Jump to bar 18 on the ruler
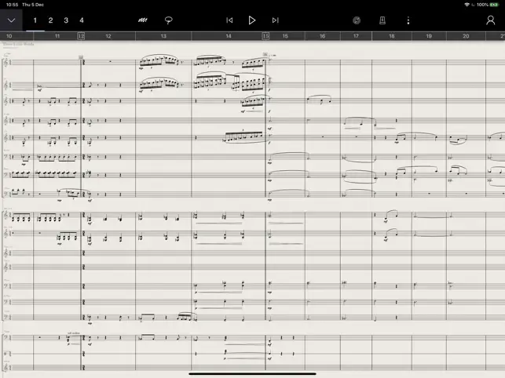Screen dimensions: 505x378 (392, 36)
